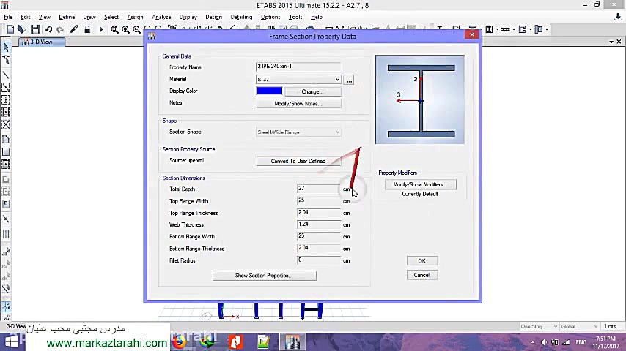
Task: Click the I-section preview thumbnail
Action: pos(419,99)
